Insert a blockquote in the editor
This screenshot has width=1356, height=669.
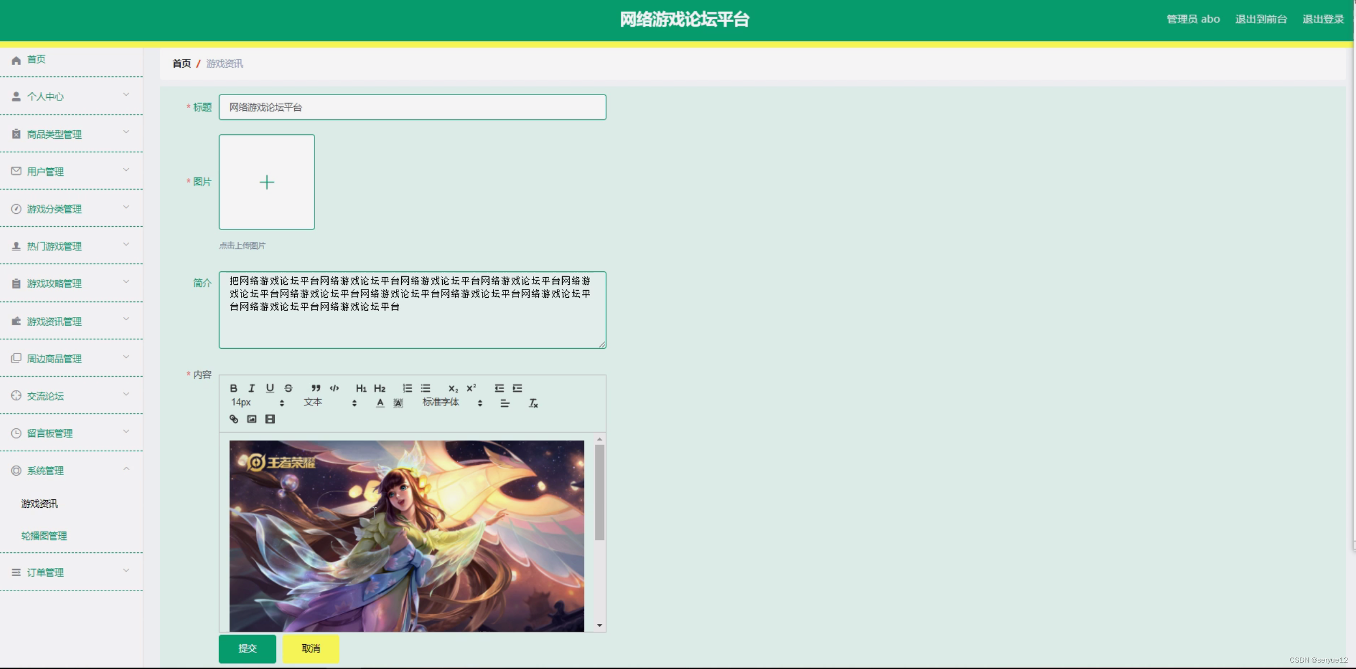316,388
